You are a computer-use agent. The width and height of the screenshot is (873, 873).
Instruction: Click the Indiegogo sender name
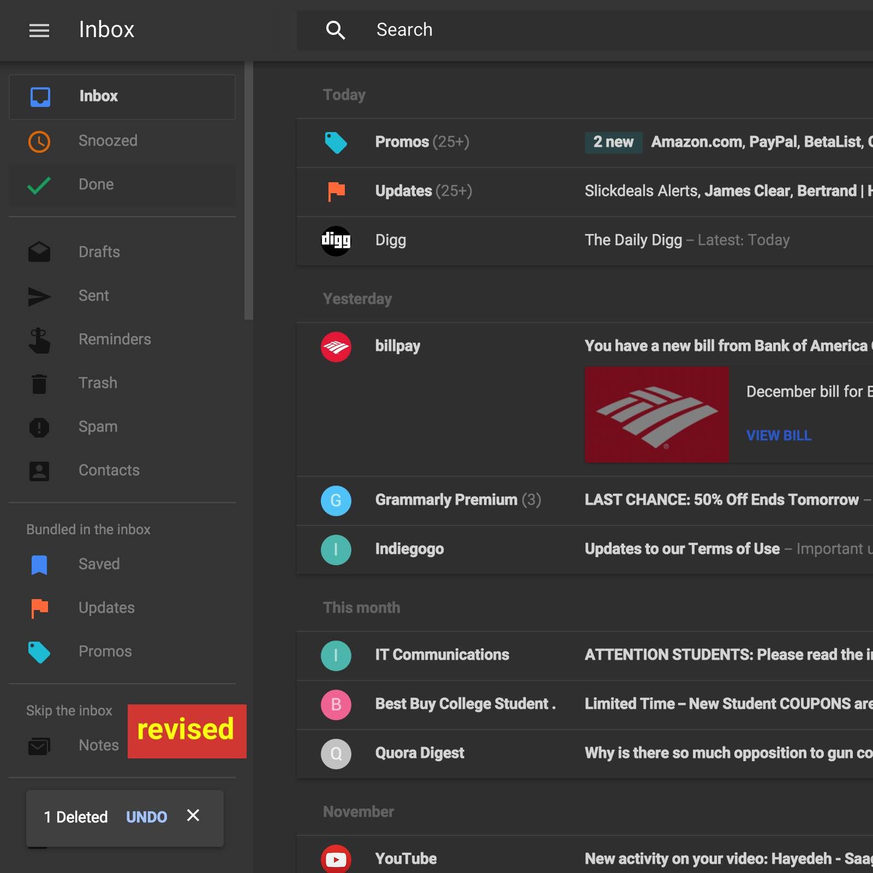(x=409, y=549)
